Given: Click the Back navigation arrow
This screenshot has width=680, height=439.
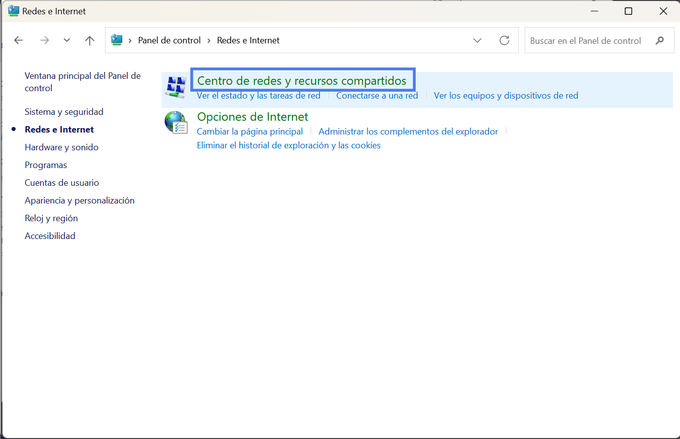Looking at the screenshot, I should point(19,40).
